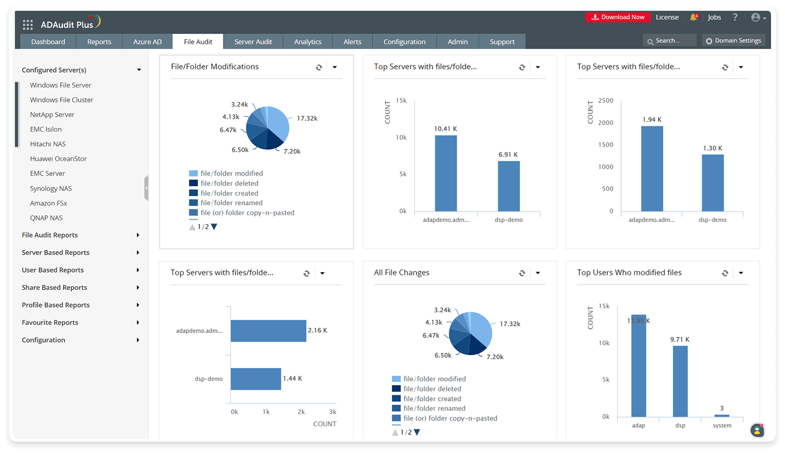Click file/folder created legend swatch in All File Changes
Viewport: 785px width, 454px height.
[x=396, y=398]
